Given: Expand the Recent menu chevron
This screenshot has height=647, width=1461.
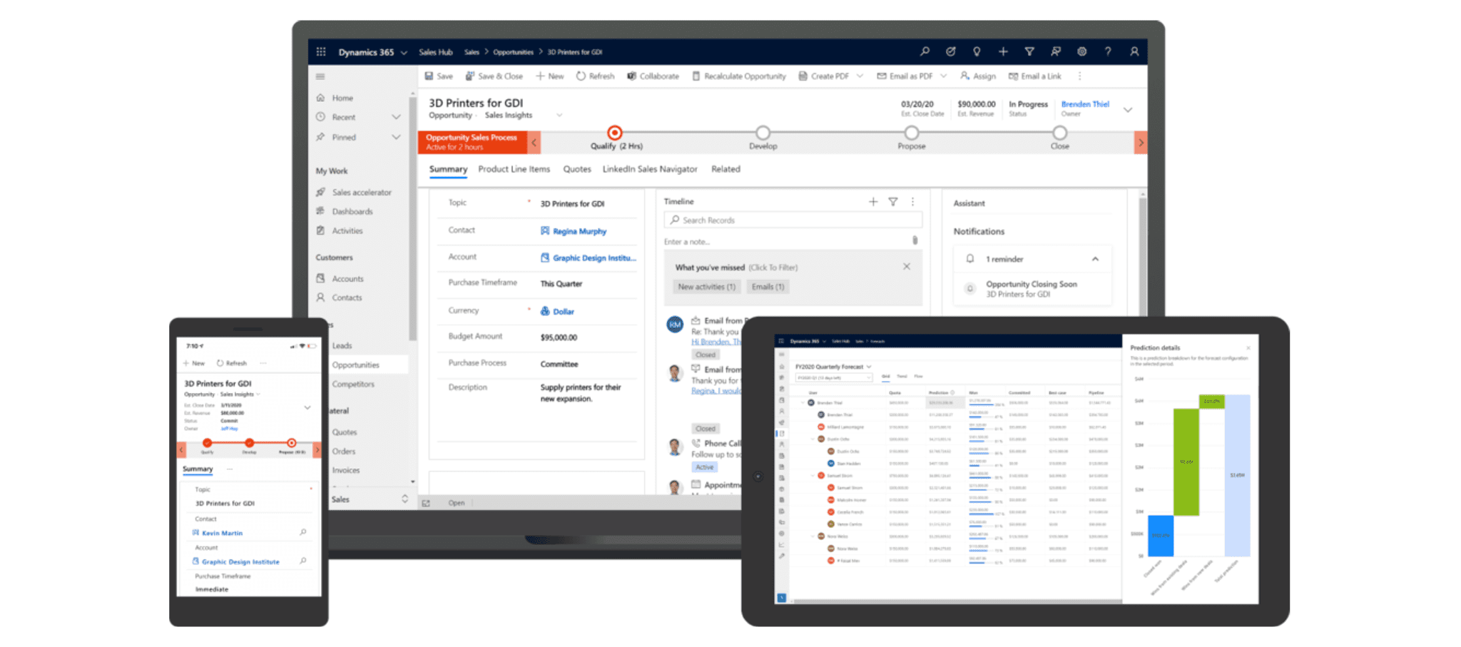Looking at the screenshot, I should 396,117.
